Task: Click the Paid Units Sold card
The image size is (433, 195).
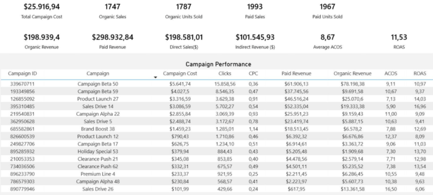Action: [x=328, y=11]
